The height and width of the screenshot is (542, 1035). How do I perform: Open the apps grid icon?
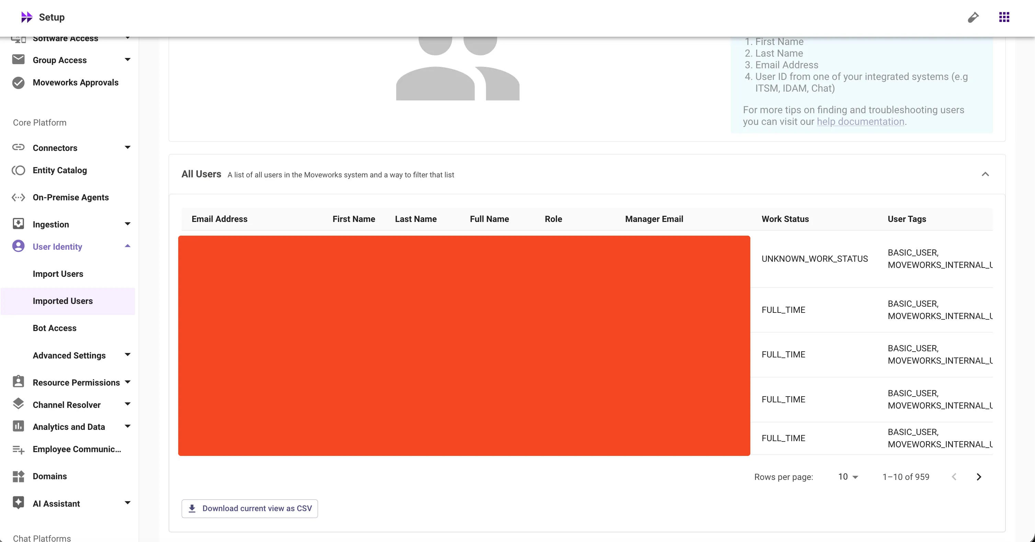point(1004,17)
